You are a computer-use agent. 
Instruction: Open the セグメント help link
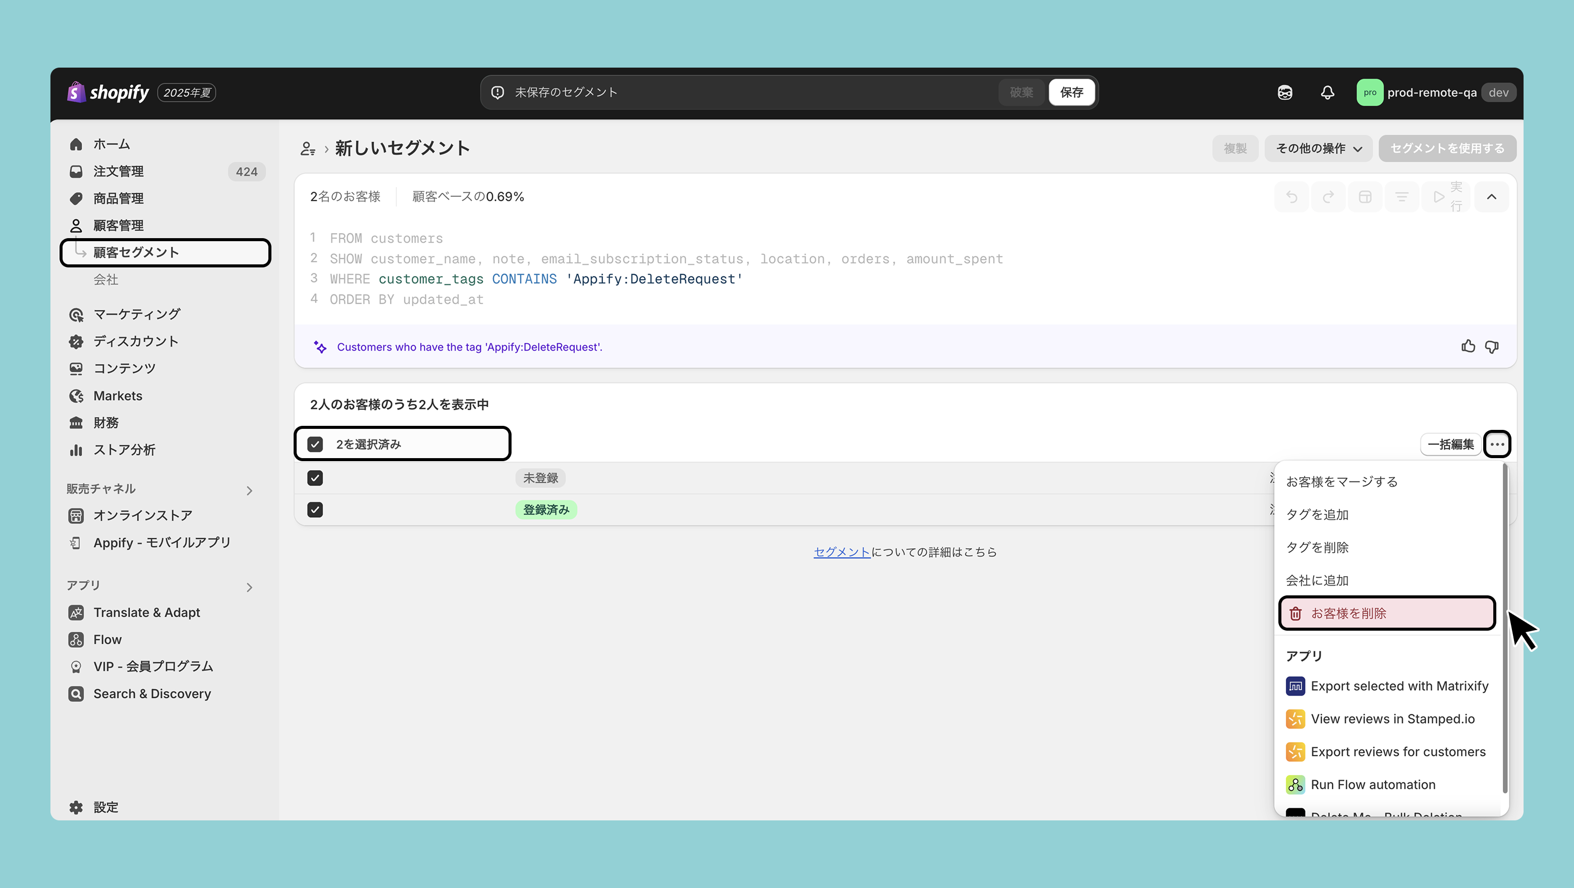click(x=841, y=552)
